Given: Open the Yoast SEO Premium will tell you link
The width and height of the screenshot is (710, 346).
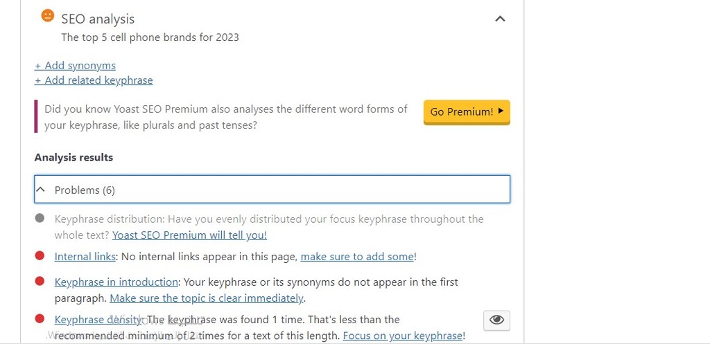Looking at the screenshot, I should [x=189, y=235].
